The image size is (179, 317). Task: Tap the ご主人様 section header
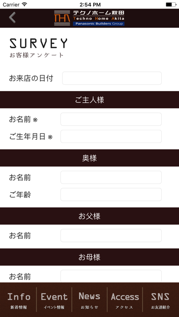89,100
